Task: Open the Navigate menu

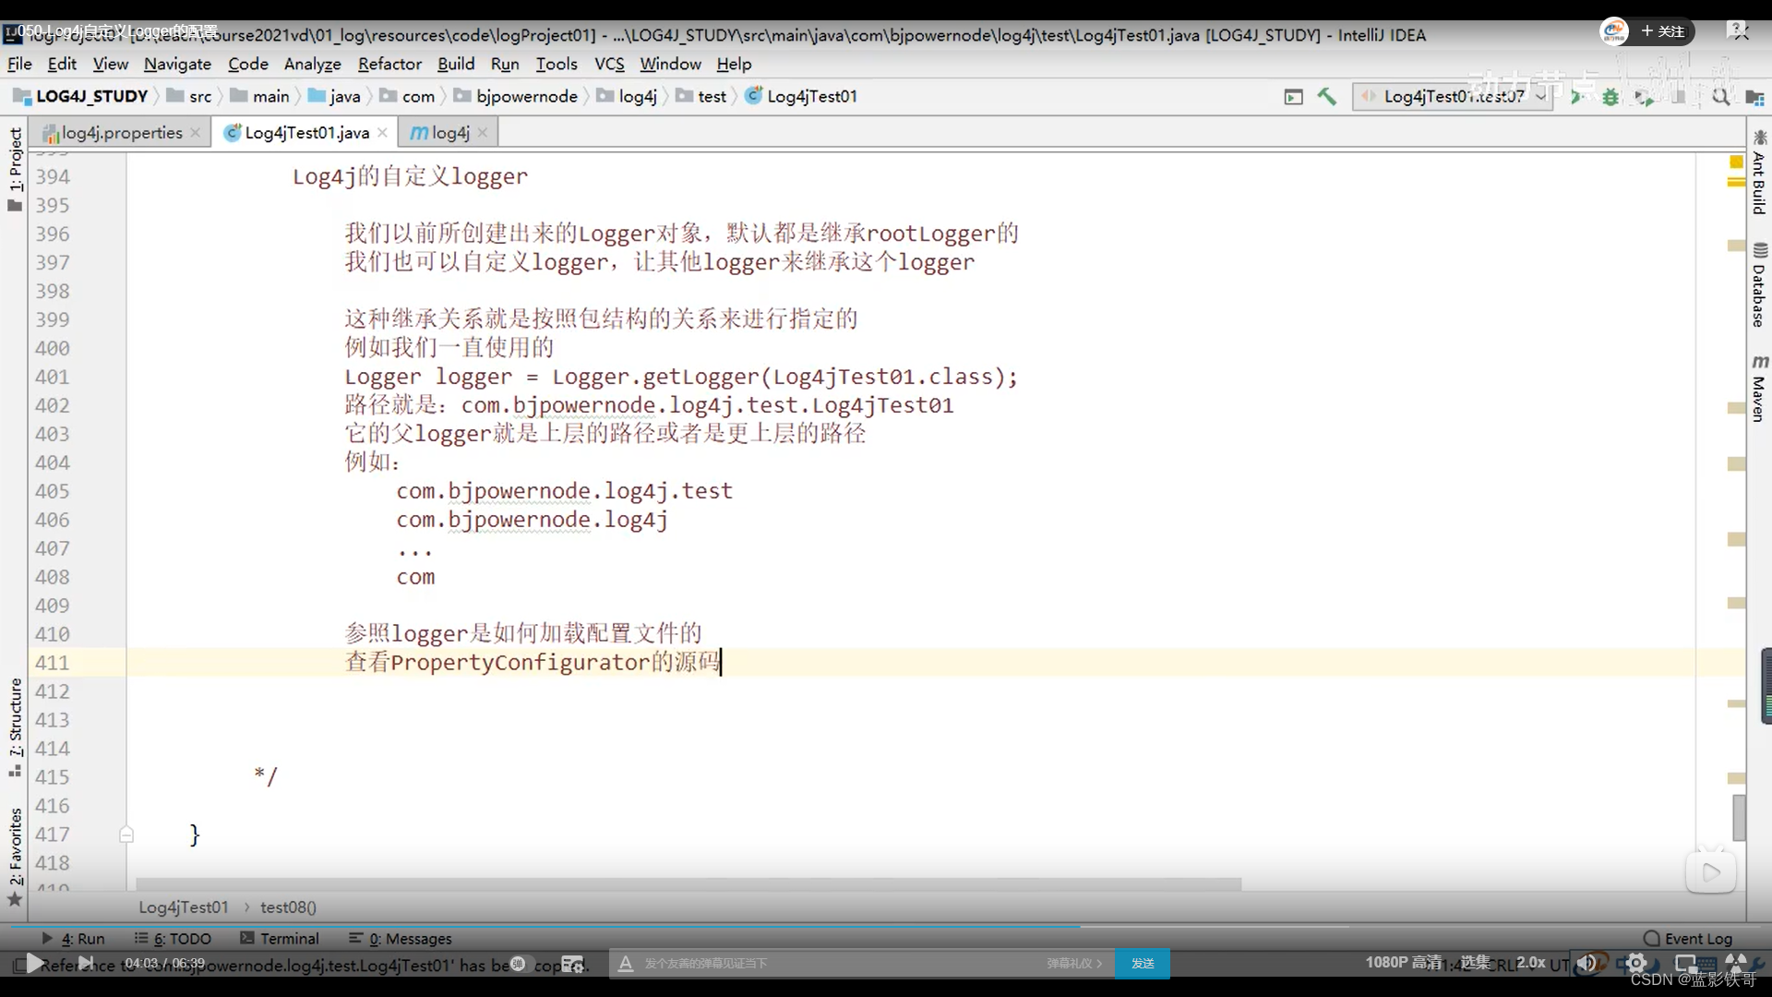Action: tap(177, 64)
